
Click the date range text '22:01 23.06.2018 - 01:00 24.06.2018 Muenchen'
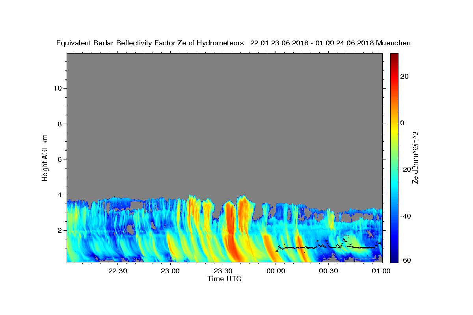coord(330,43)
